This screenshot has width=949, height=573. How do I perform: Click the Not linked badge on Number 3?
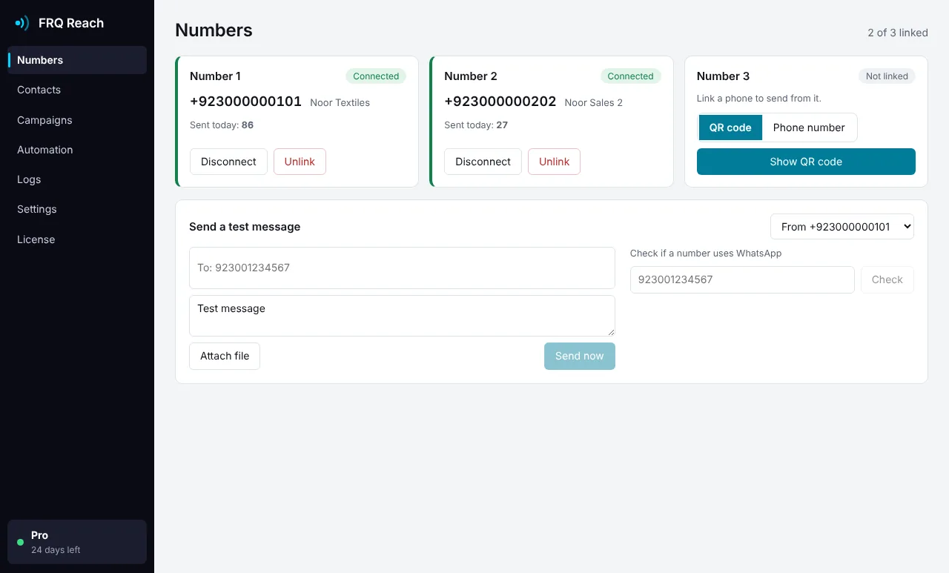tap(887, 76)
